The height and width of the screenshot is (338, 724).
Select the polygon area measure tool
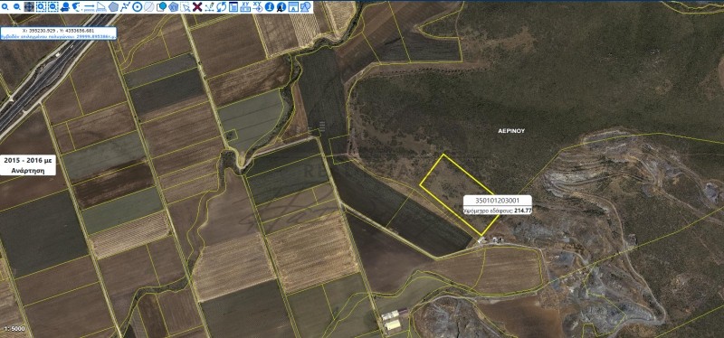[113, 7]
